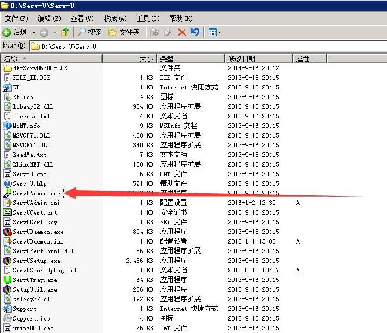Click the forward navigation arrow icon
387x333 pixels.
click(x=44, y=32)
